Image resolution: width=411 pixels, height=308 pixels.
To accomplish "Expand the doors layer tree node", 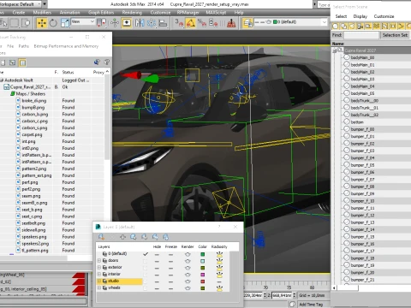I will [99, 261].
